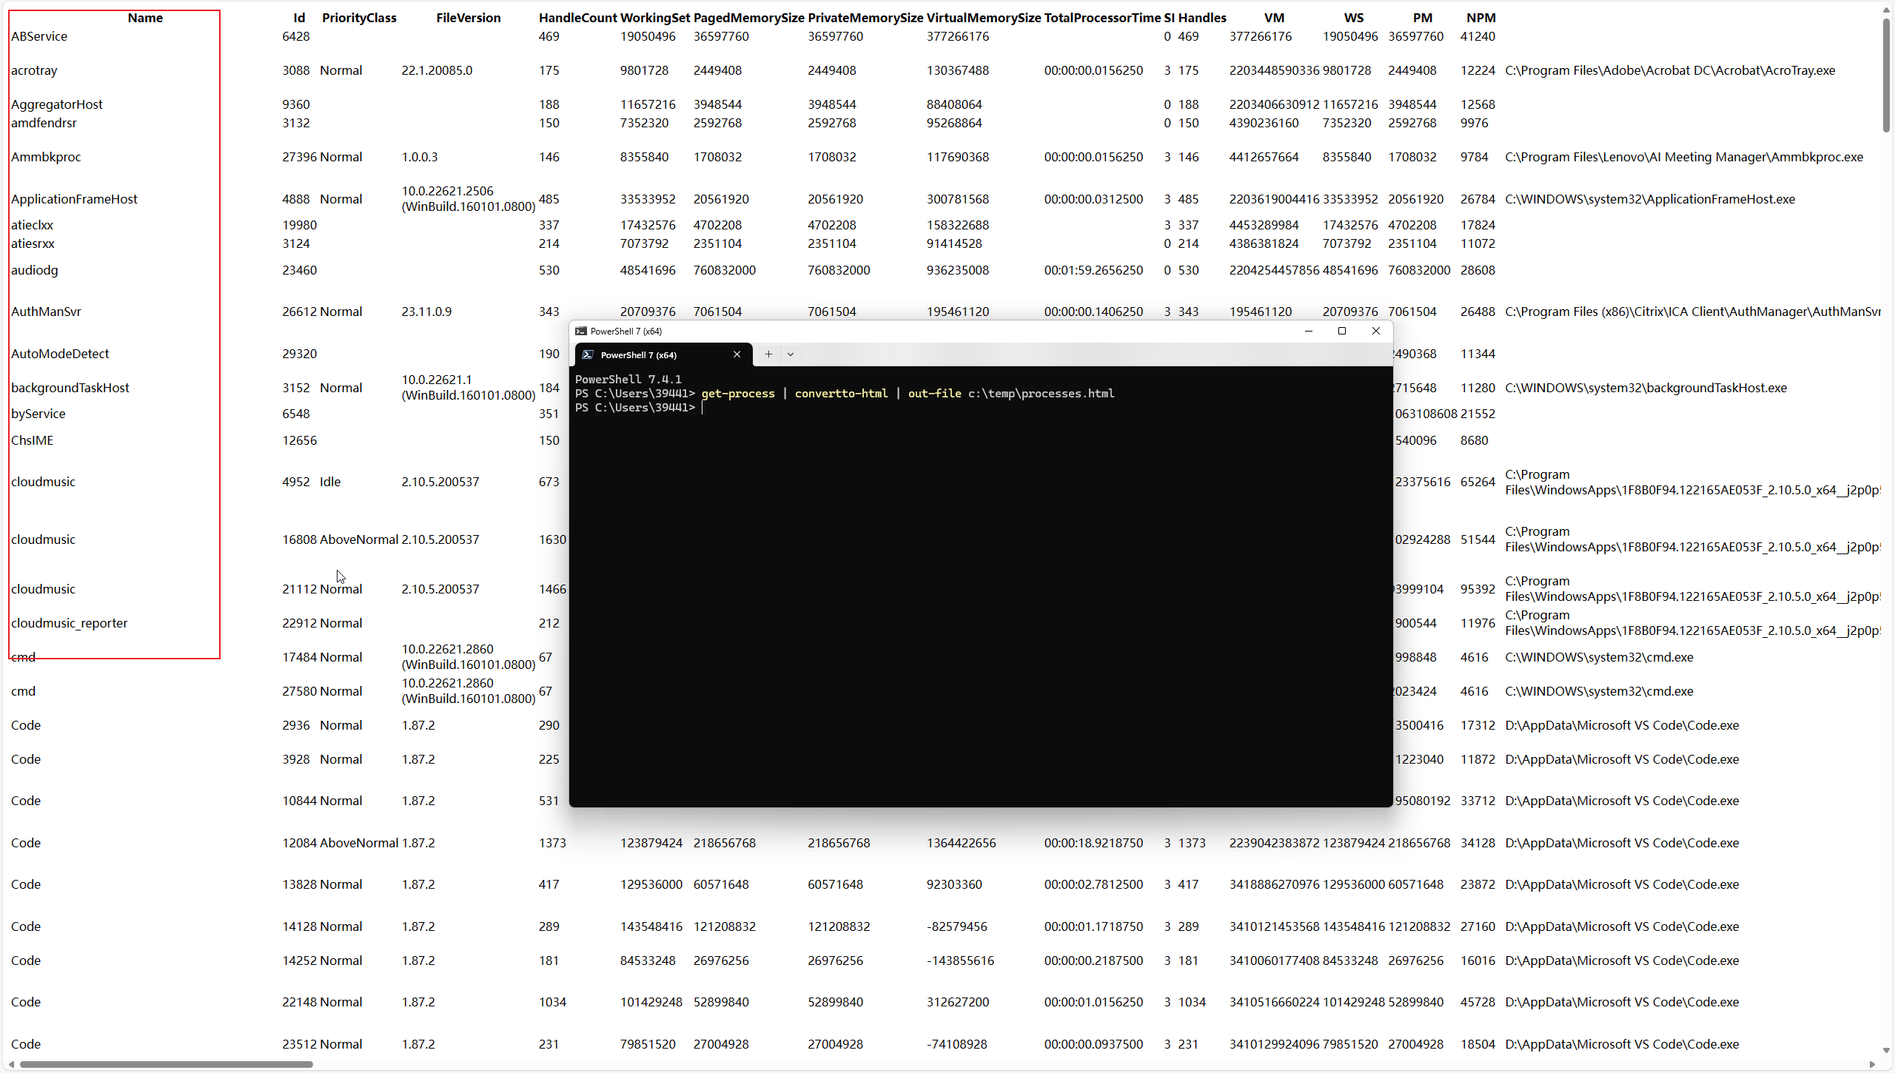Screen dimensions: 1895x1073
Task: Select the PowerShell 7 (x64) tab
Action: click(x=664, y=354)
